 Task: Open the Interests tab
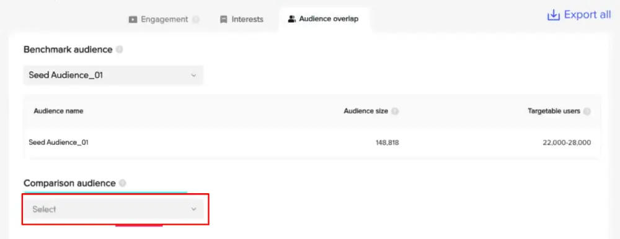242,19
